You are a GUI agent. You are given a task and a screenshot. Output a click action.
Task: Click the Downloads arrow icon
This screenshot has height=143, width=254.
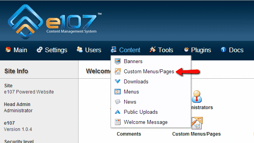tap(118, 81)
